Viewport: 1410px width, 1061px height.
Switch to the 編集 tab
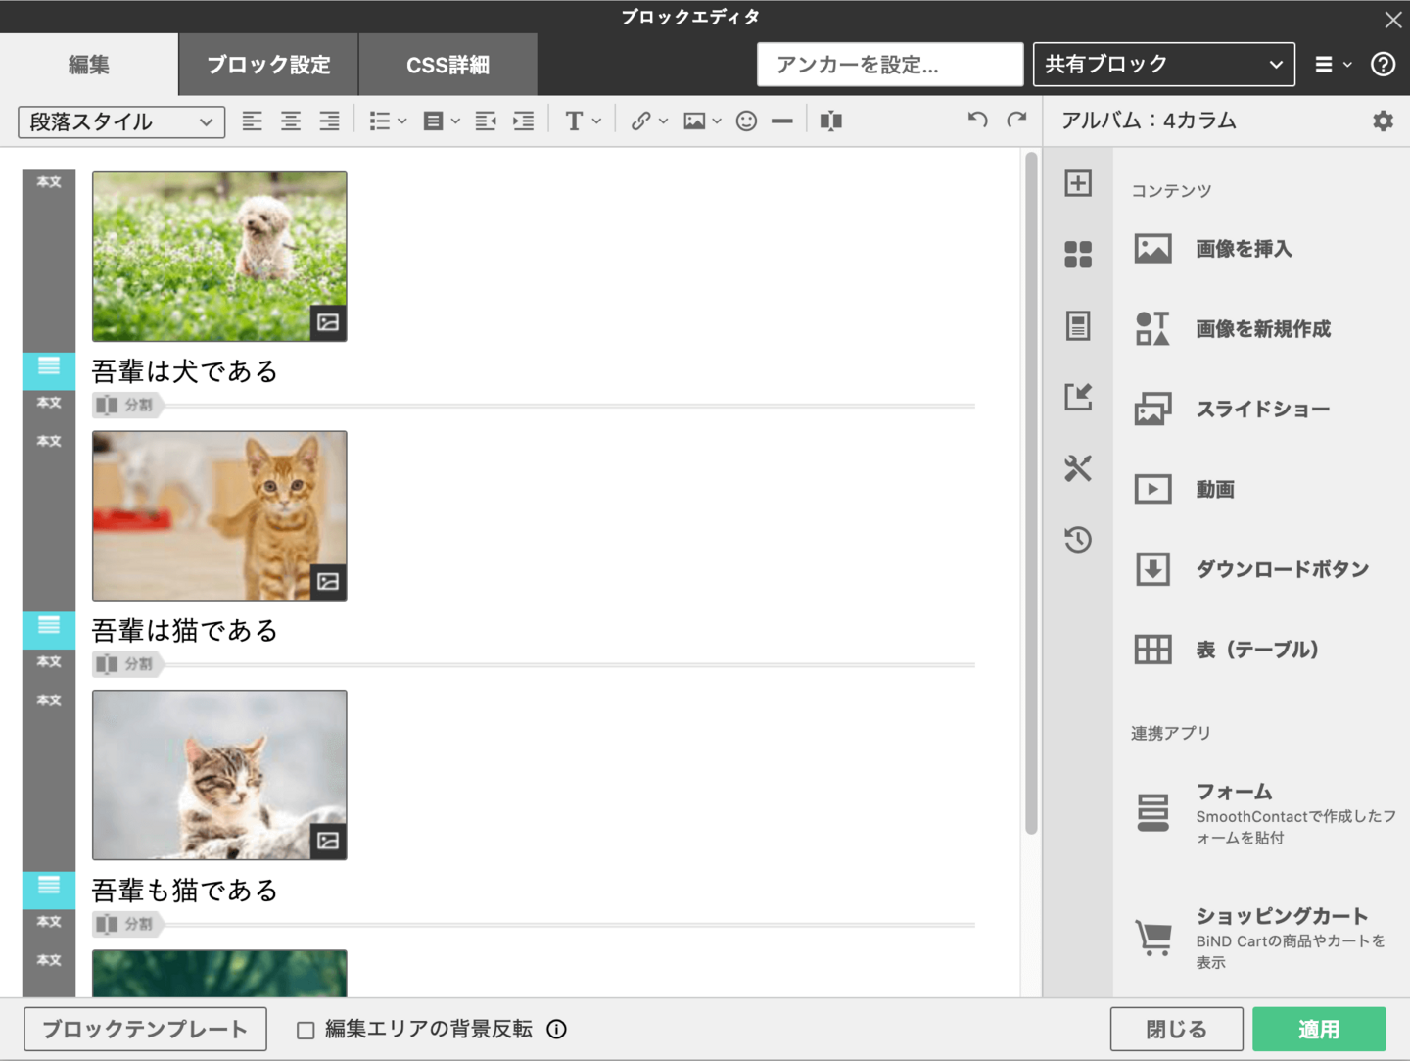coord(89,65)
